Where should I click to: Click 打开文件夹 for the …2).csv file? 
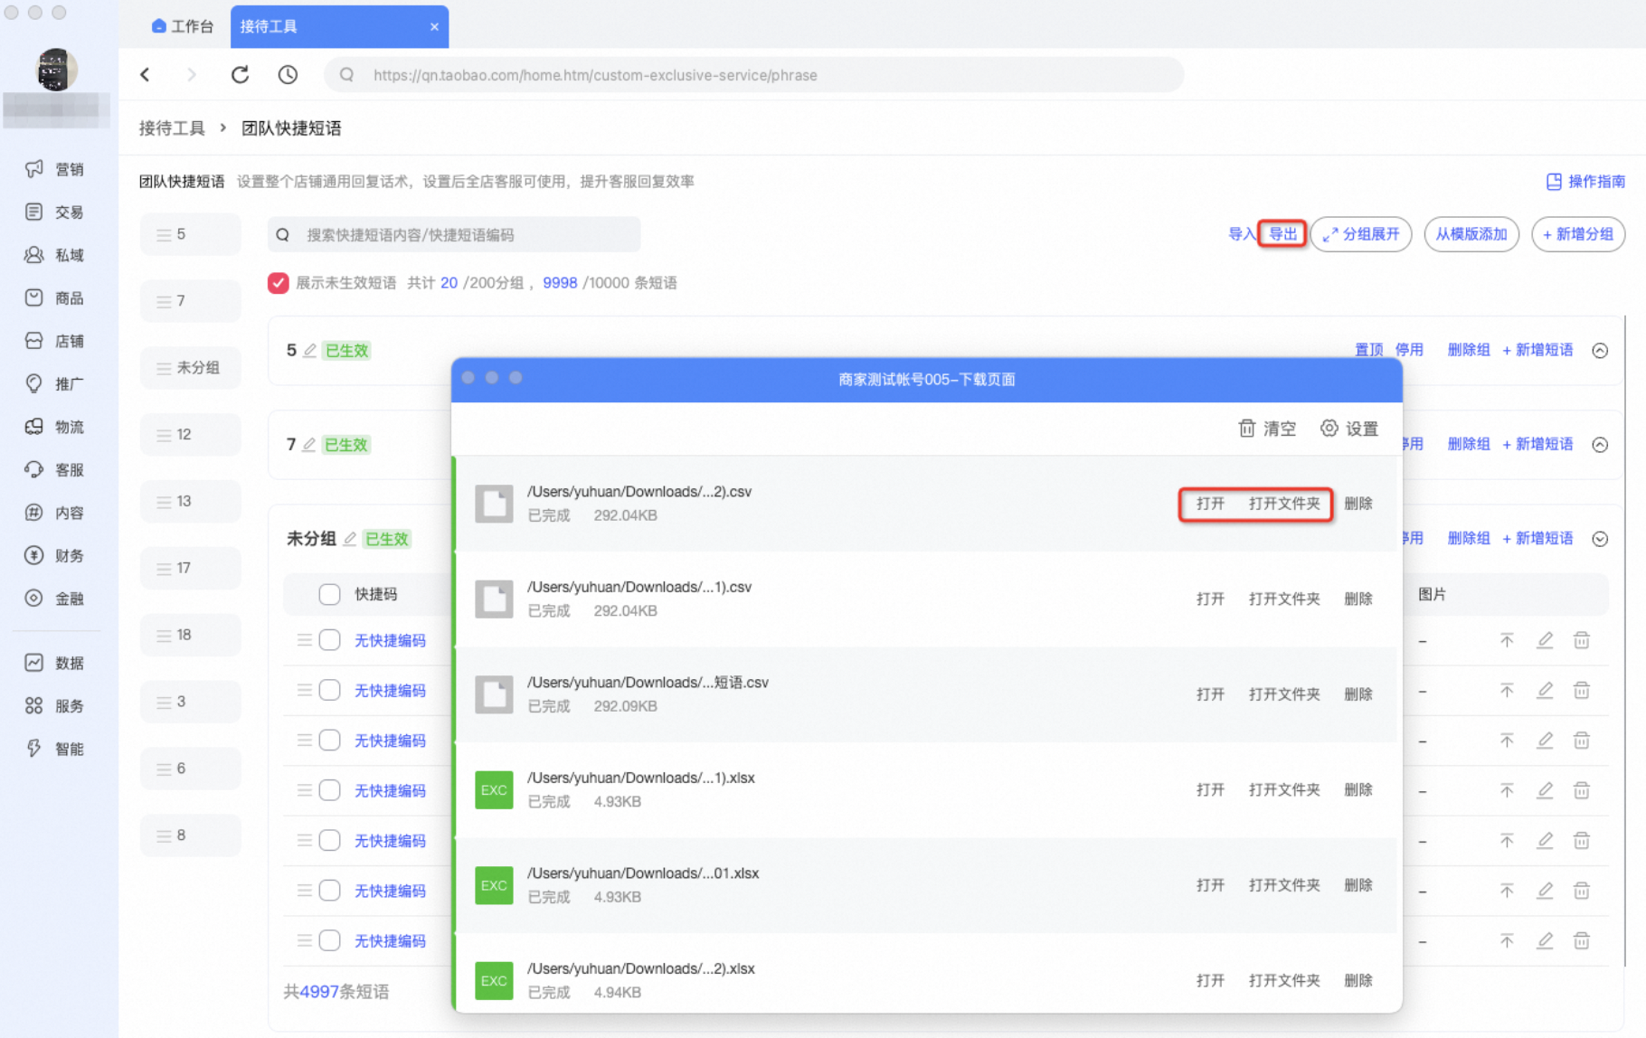[1284, 504]
